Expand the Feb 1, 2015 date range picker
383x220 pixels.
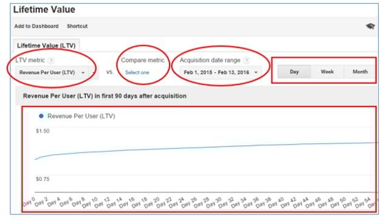[x=221, y=72]
